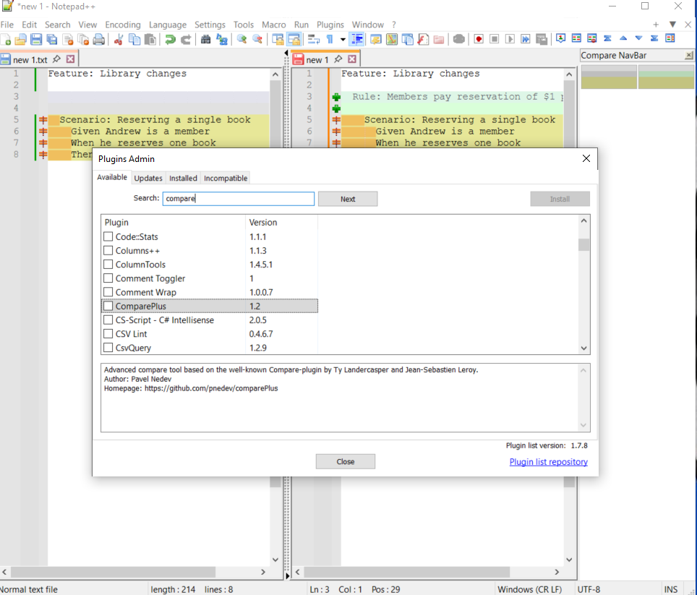The width and height of the screenshot is (697, 595).
Task: Open the Language menu
Action: 168,25
